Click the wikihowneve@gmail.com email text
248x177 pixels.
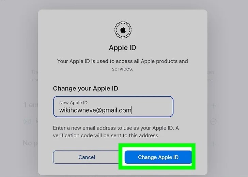(95, 110)
